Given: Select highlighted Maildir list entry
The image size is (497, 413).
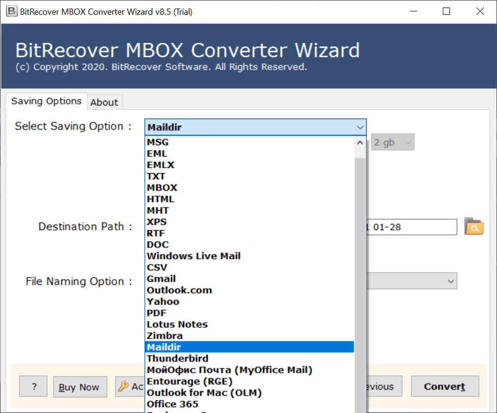Looking at the screenshot, I should (x=249, y=347).
